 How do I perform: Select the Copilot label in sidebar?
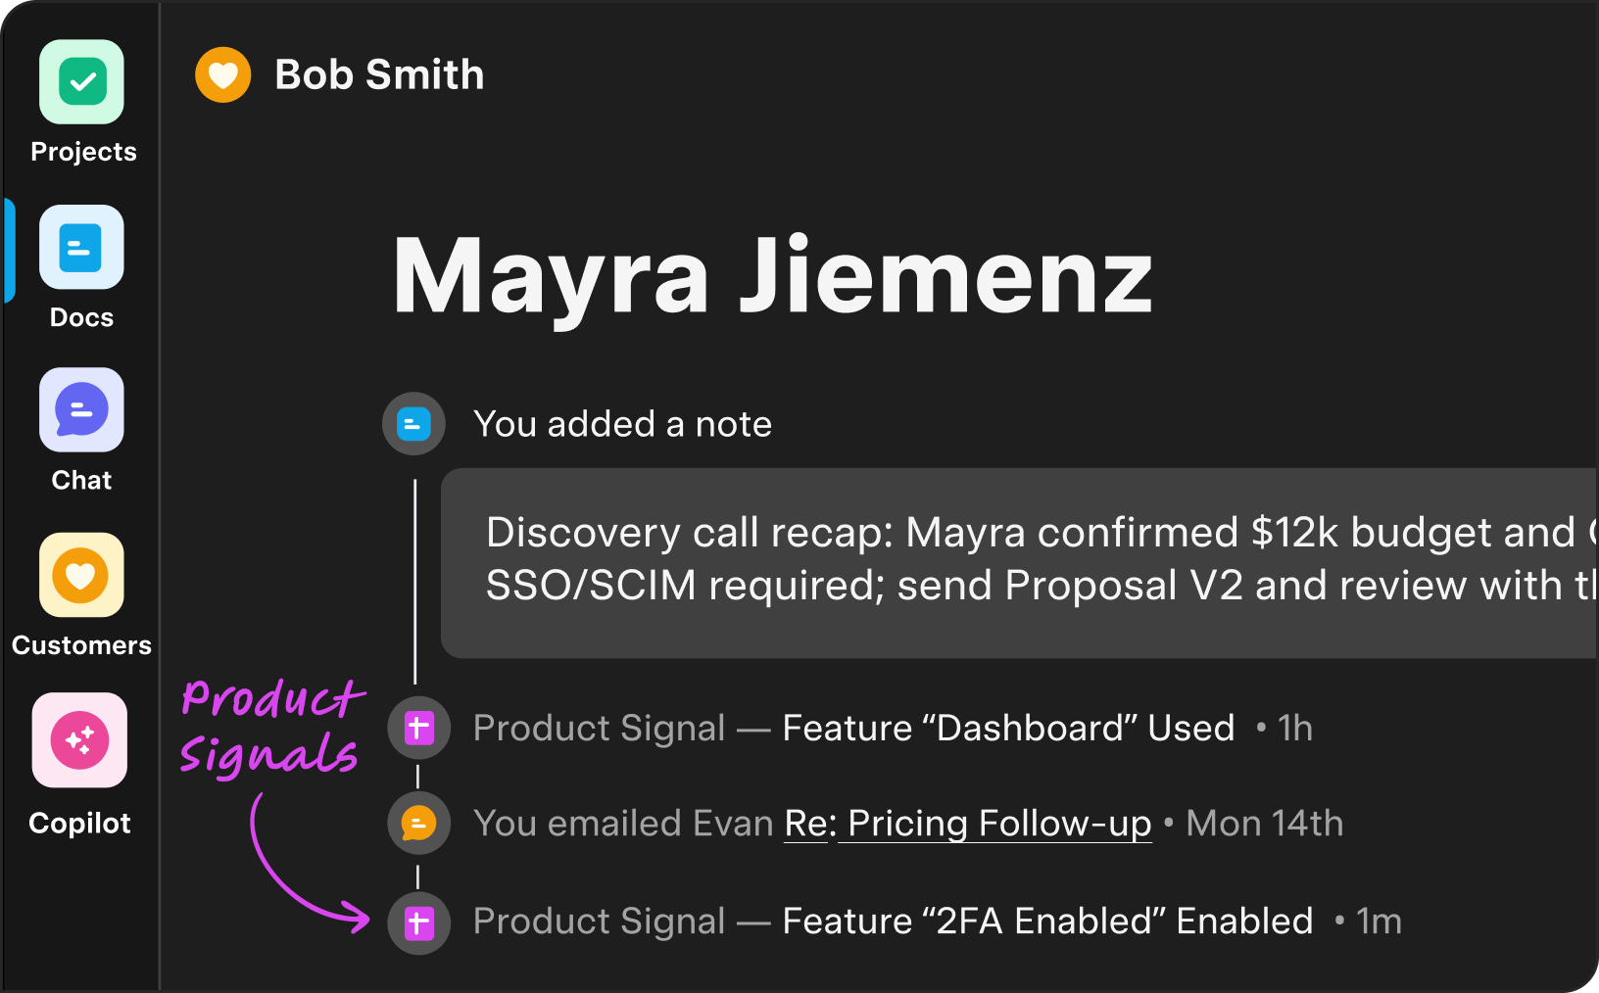click(79, 824)
